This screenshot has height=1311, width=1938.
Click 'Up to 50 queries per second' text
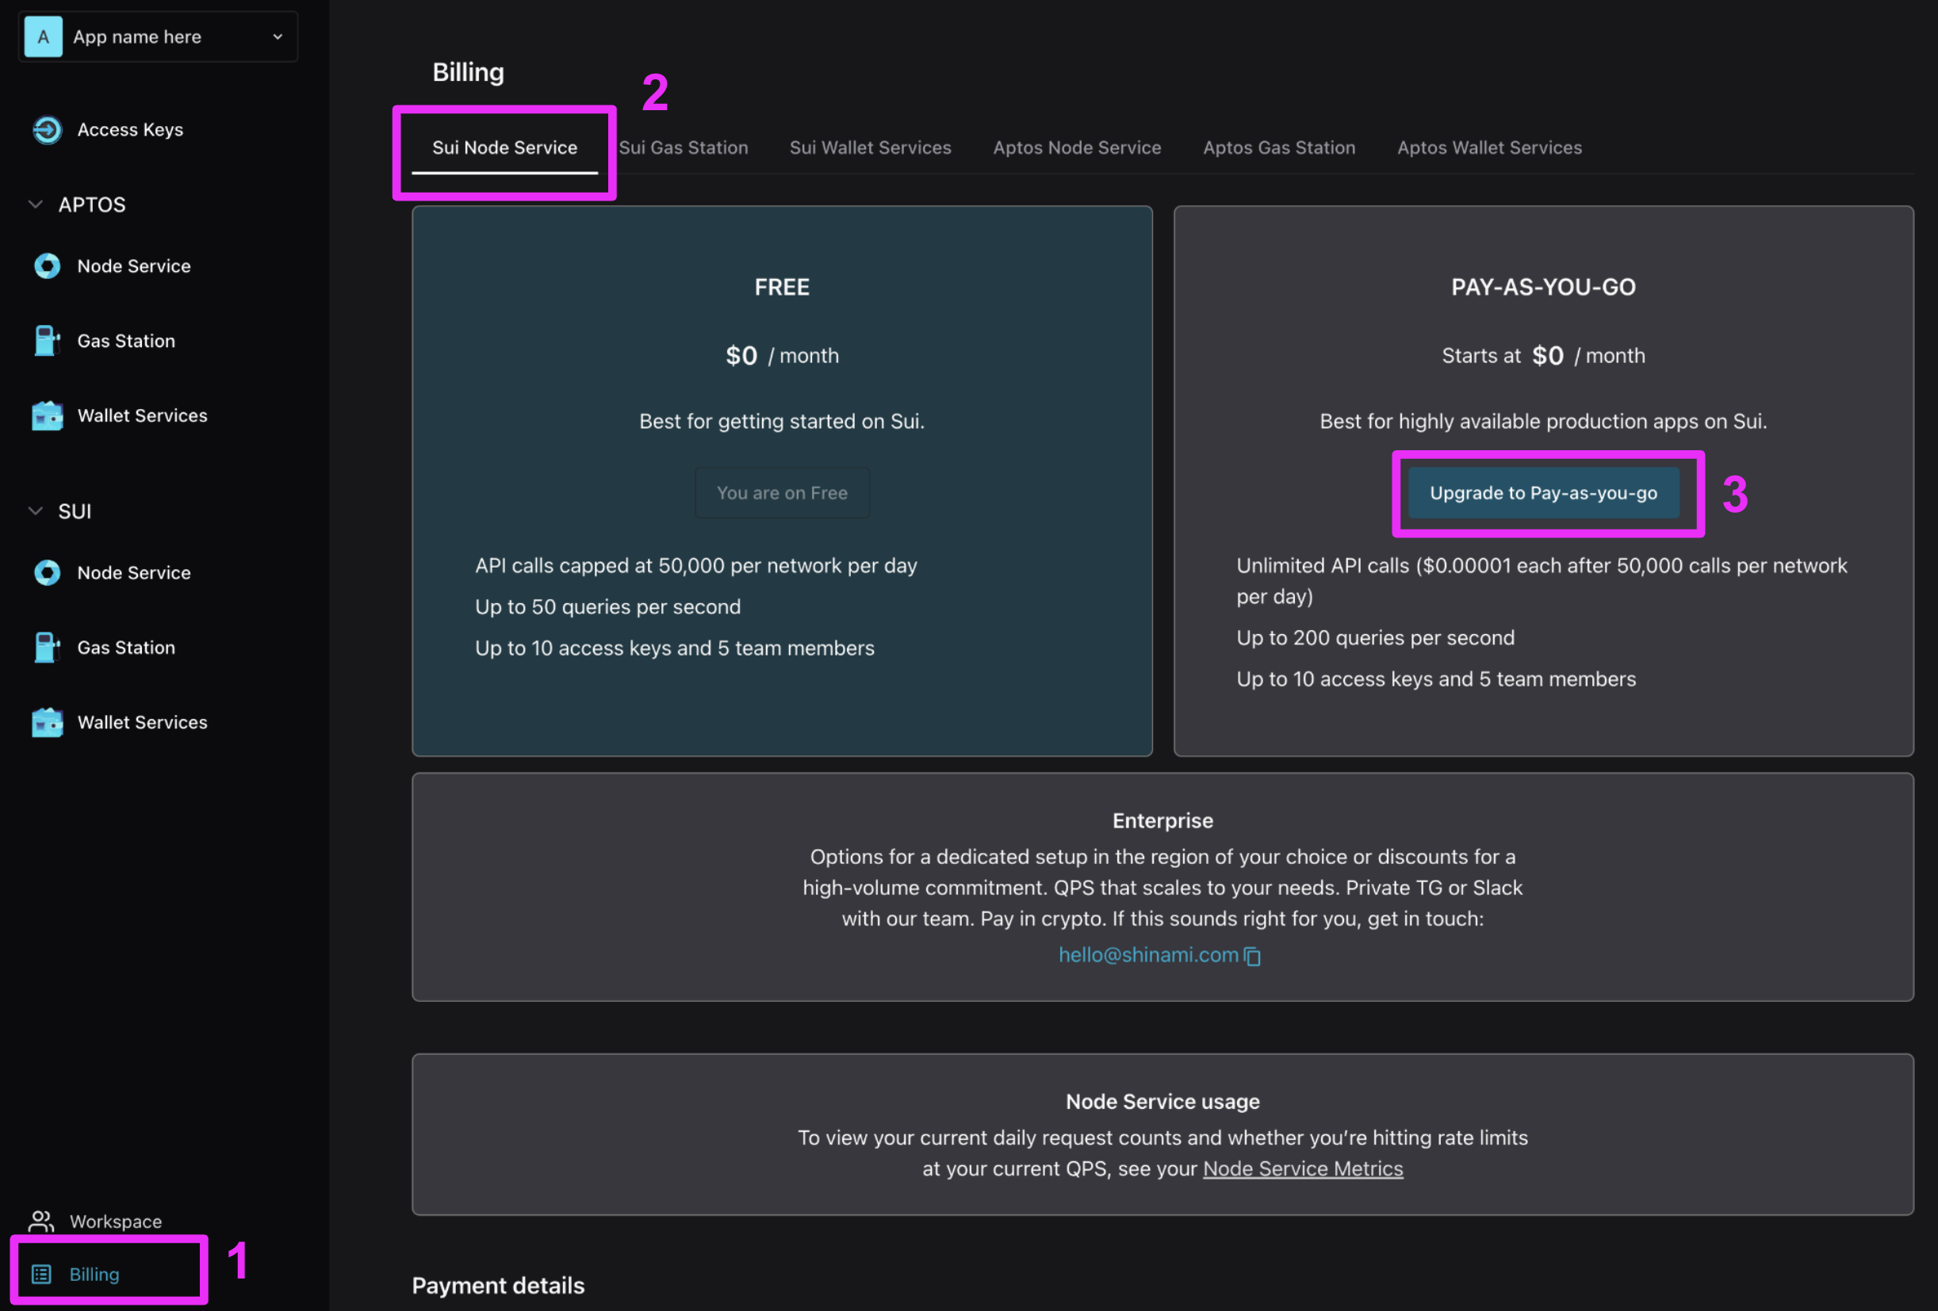[608, 606]
